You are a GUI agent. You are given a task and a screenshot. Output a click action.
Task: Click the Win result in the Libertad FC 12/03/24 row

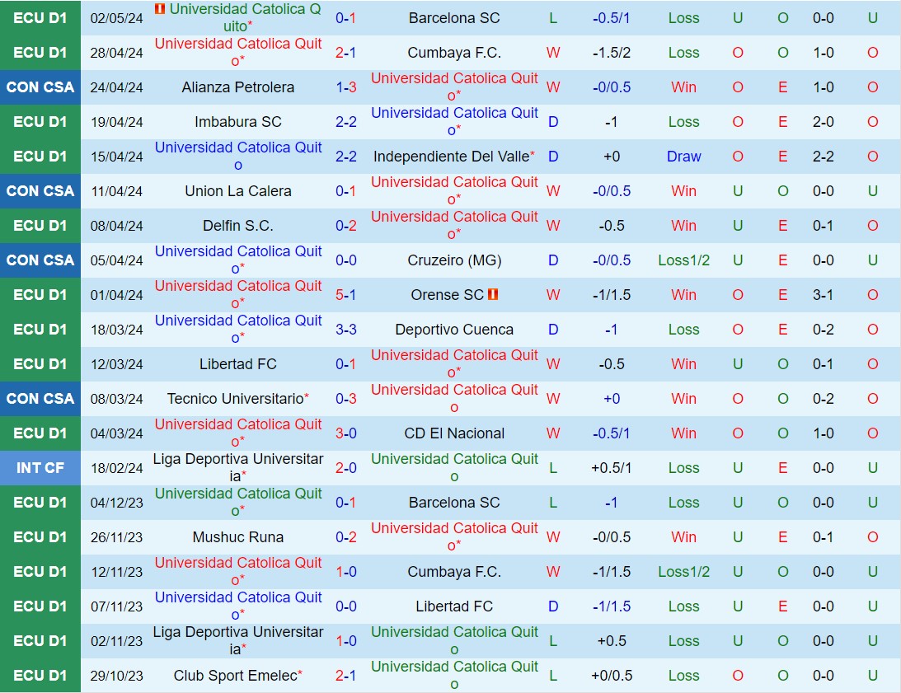[x=684, y=363]
